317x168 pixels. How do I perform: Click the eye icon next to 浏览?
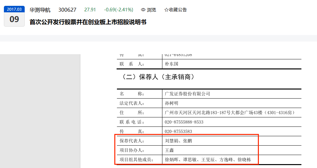pyautogui.click(x=143, y=10)
